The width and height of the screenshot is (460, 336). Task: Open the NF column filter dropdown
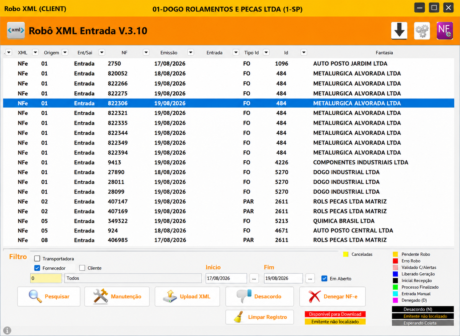(146, 52)
